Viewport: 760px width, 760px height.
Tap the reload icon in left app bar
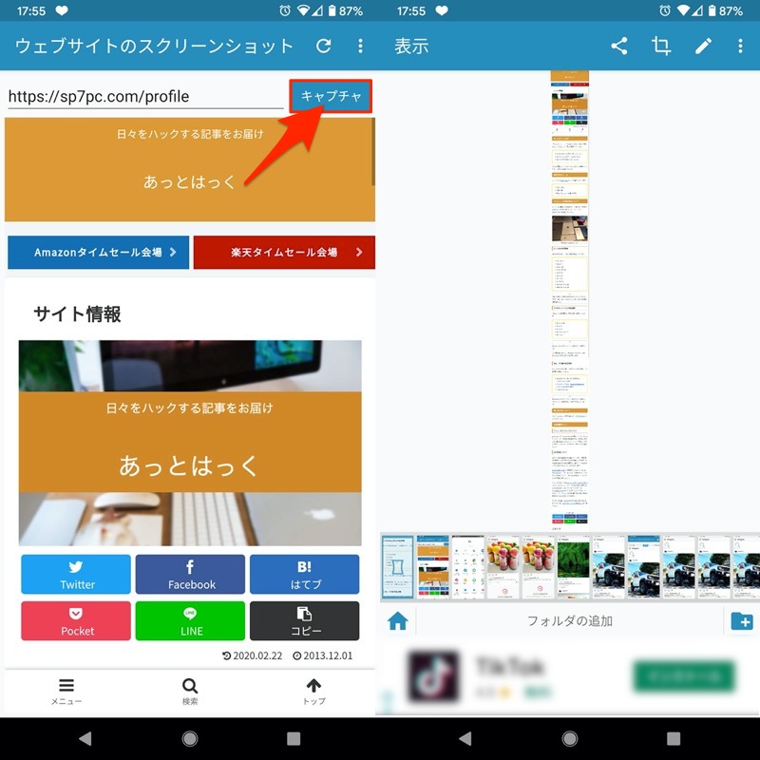323,47
